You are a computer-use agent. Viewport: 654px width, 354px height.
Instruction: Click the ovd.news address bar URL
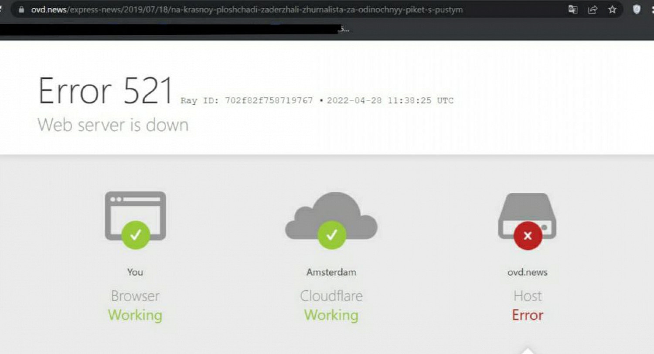click(247, 9)
